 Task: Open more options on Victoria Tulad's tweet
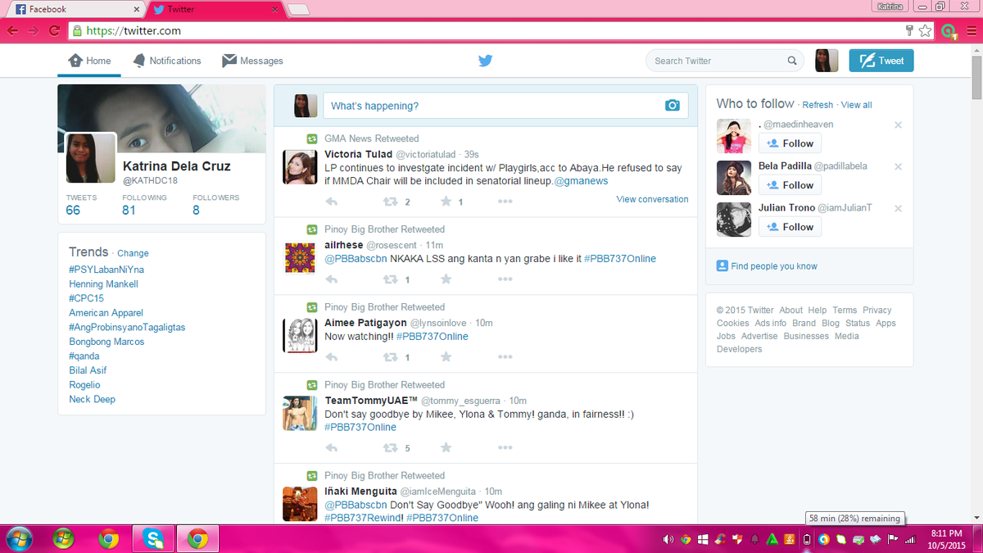click(x=505, y=202)
